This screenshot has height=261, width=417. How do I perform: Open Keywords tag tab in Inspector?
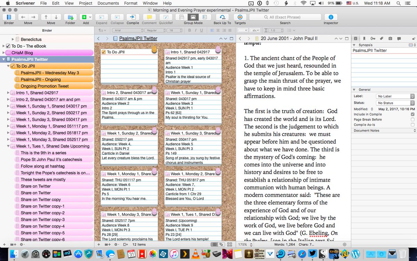[x=382, y=38]
